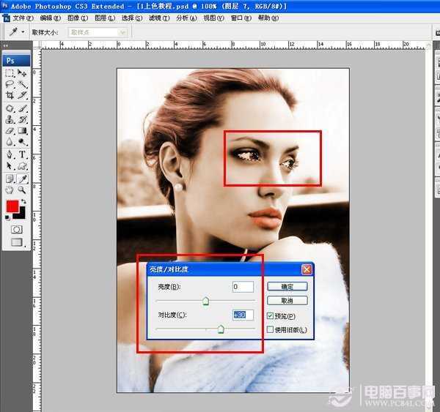Toggle Quick Mask mode icon

(x=16, y=229)
